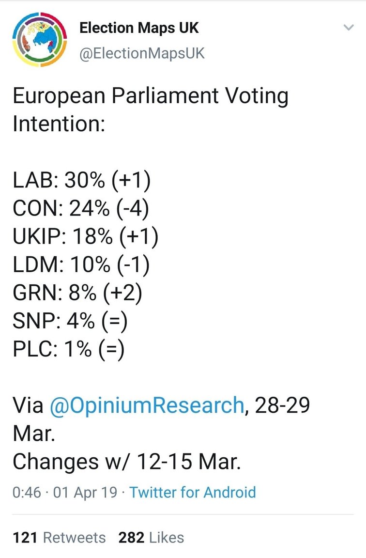The width and height of the screenshot is (366, 558).
Task: Select the UKIP: 18% (+1) line
Action: tap(85, 236)
